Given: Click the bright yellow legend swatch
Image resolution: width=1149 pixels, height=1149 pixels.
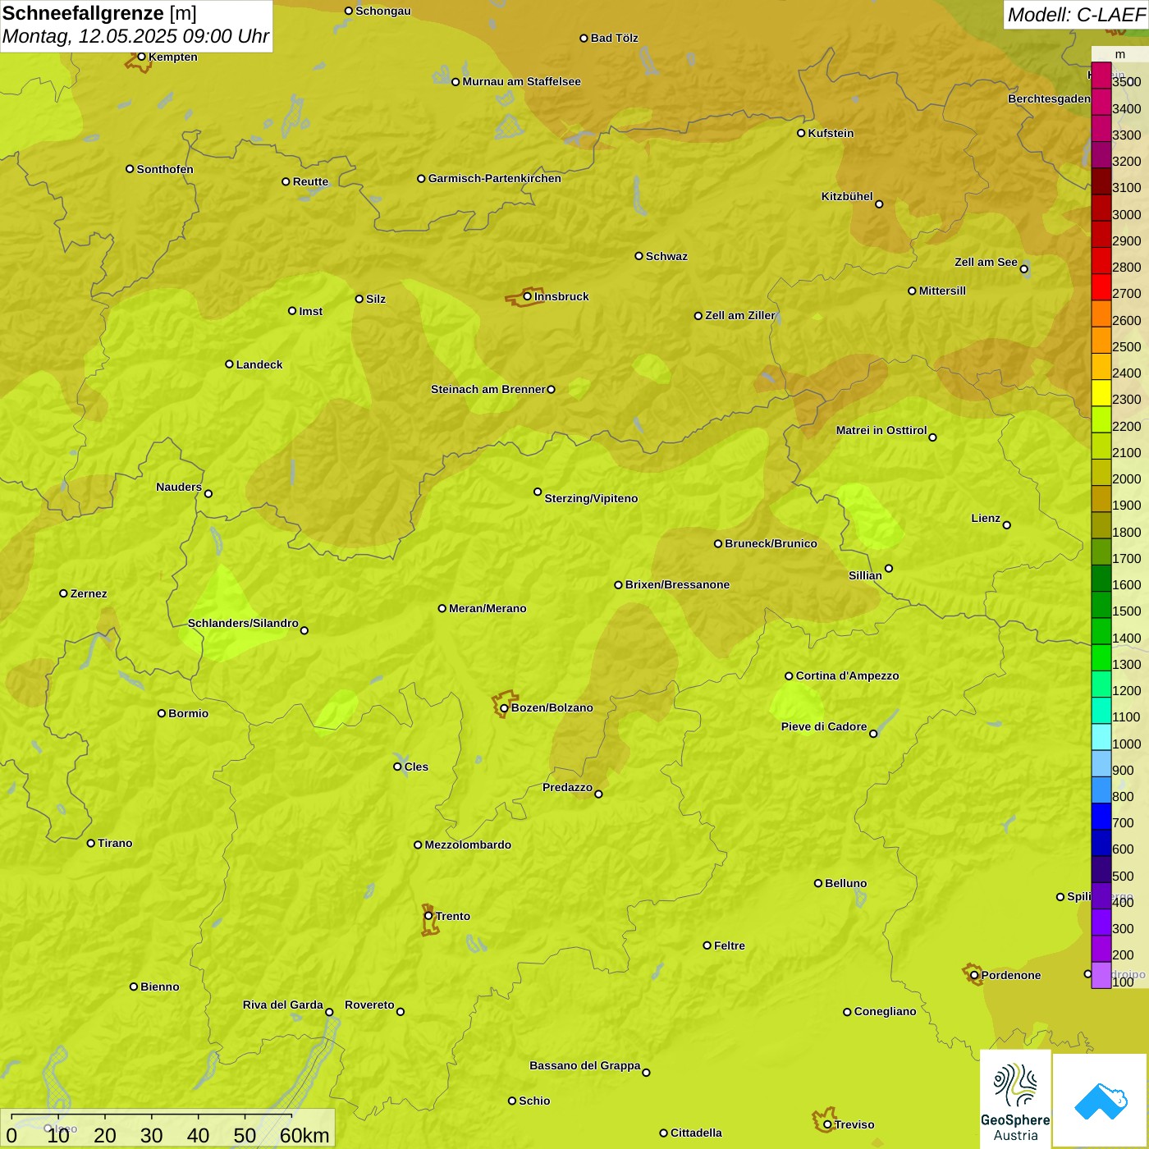Looking at the screenshot, I should pos(1101,393).
